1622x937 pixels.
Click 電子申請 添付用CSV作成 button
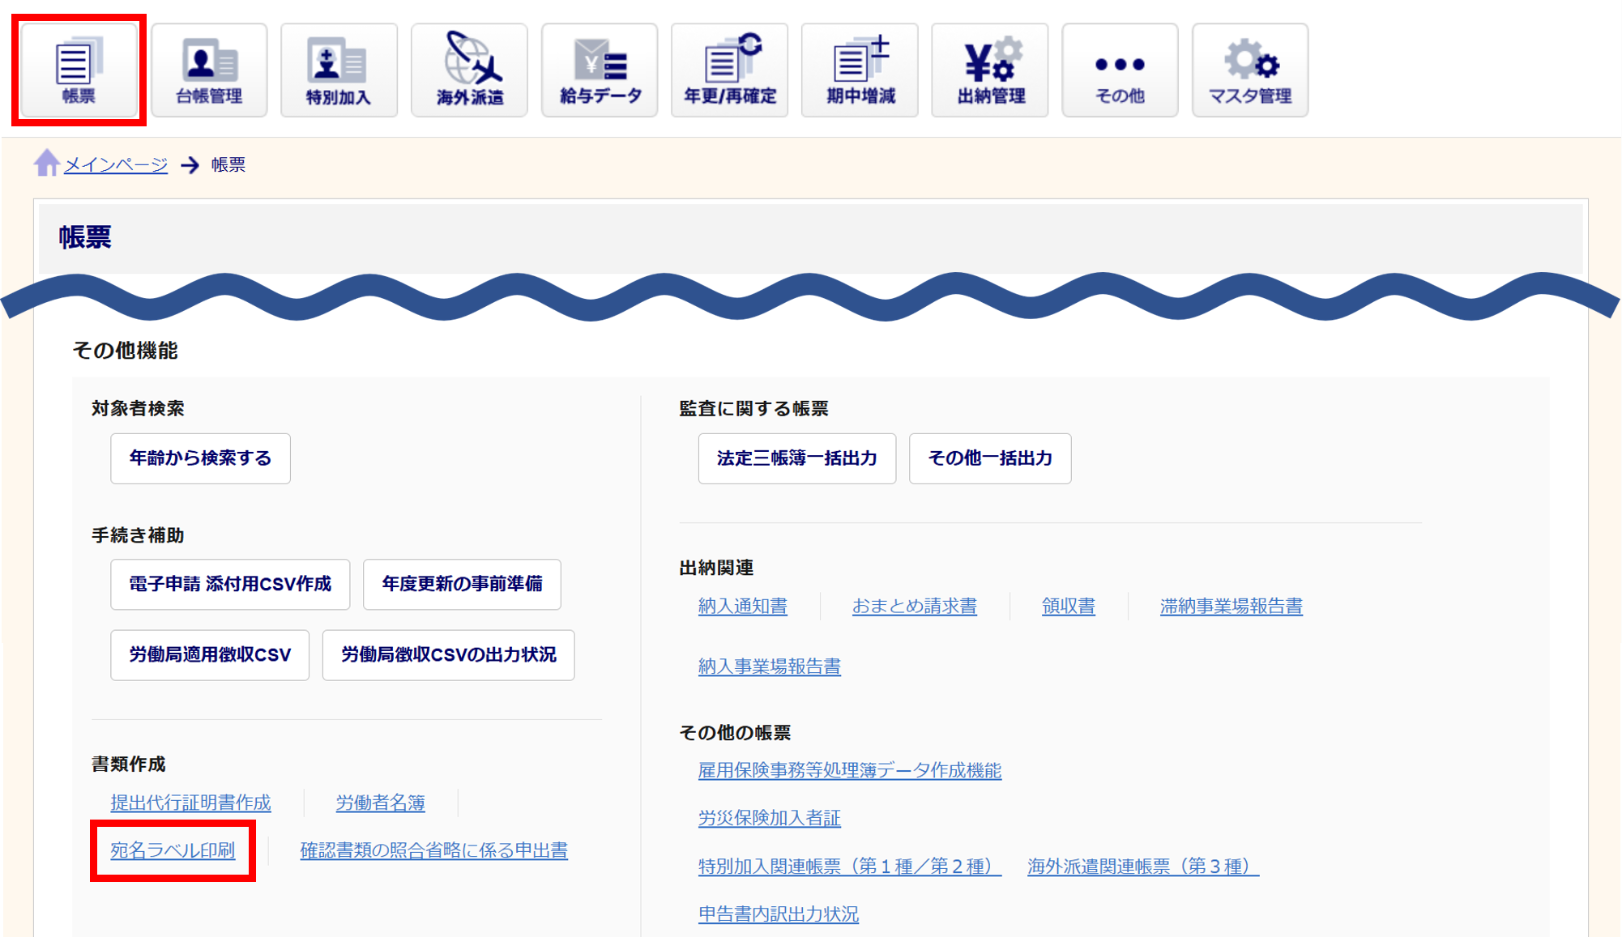(230, 584)
